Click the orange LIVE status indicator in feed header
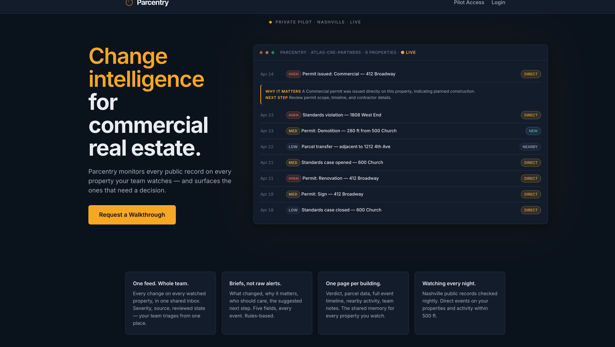This screenshot has width=615, height=347. [x=408, y=53]
